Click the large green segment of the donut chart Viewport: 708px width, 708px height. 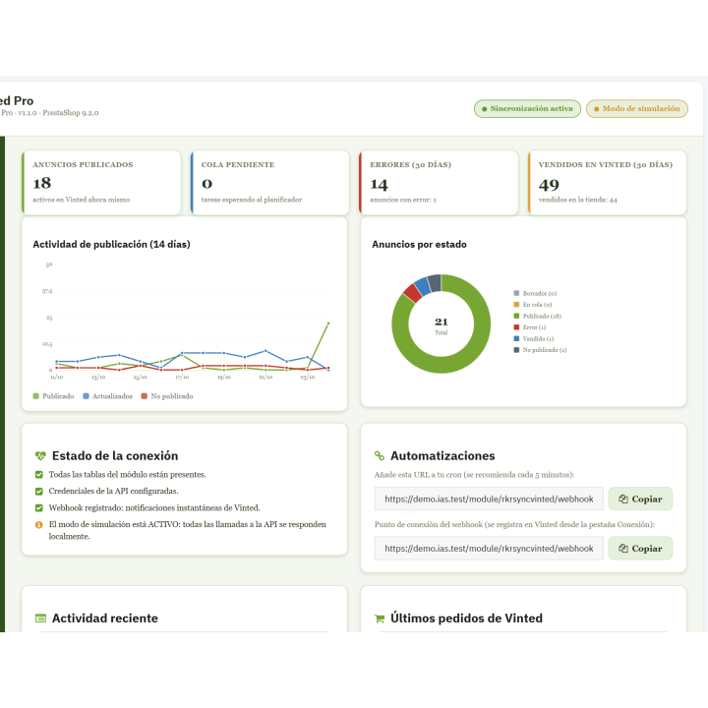(x=474, y=352)
